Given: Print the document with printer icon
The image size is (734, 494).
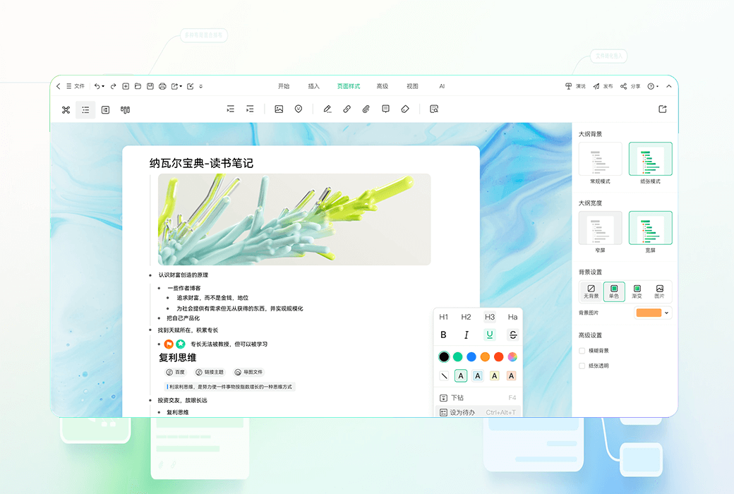Looking at the screenshot, I should coord(162,86).
